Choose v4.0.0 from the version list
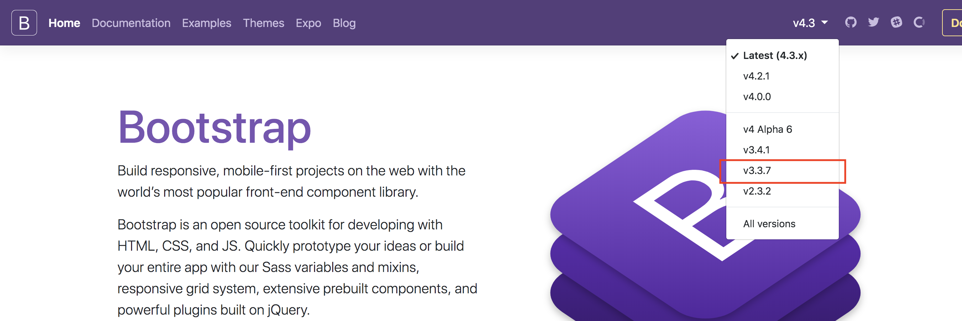Viewport: 962px width, 321px height. [757, 97]
